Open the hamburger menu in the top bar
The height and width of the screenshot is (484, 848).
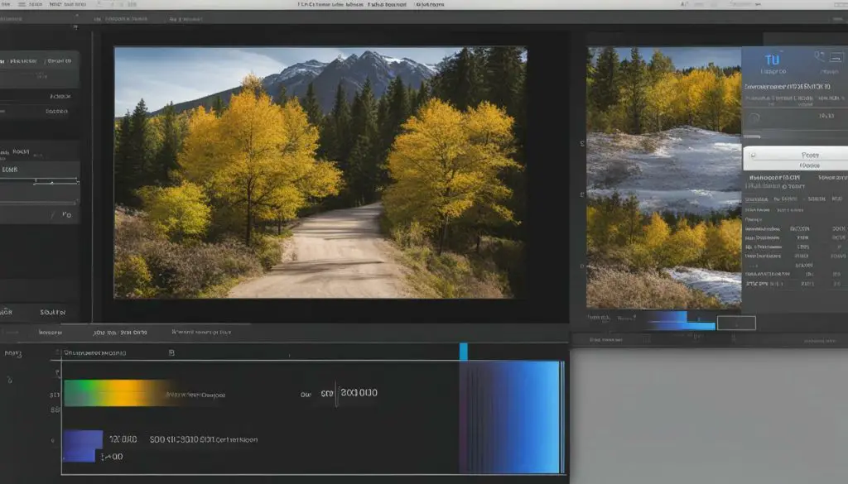click(22, 4)
